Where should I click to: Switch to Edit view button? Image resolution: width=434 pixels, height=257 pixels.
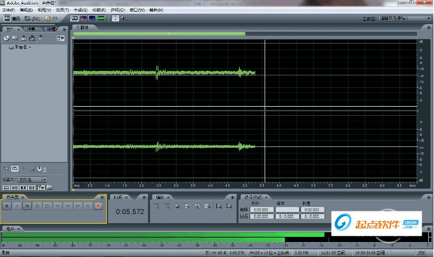tap(12, 18)
